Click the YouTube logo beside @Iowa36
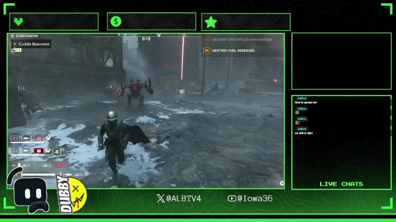The width and height of the screenshot is (396, 222). 232,198
